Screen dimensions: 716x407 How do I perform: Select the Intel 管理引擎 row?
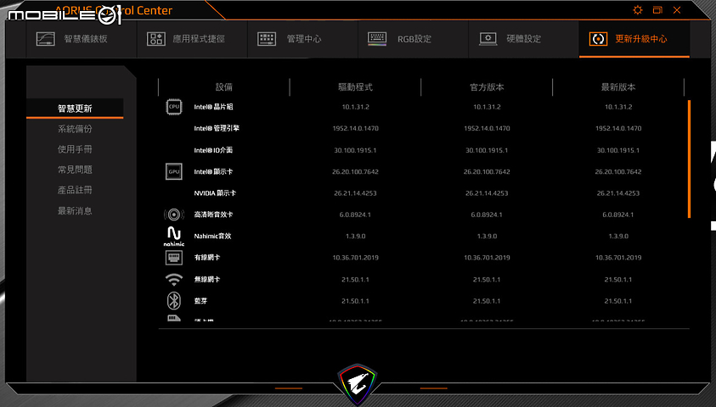click(x=217, y=129)
